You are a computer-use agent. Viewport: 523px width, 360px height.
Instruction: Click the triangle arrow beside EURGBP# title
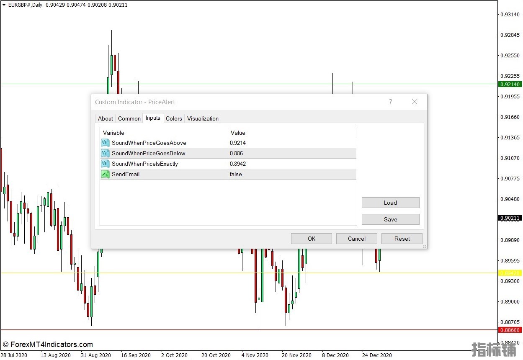(x=4, y=5)
